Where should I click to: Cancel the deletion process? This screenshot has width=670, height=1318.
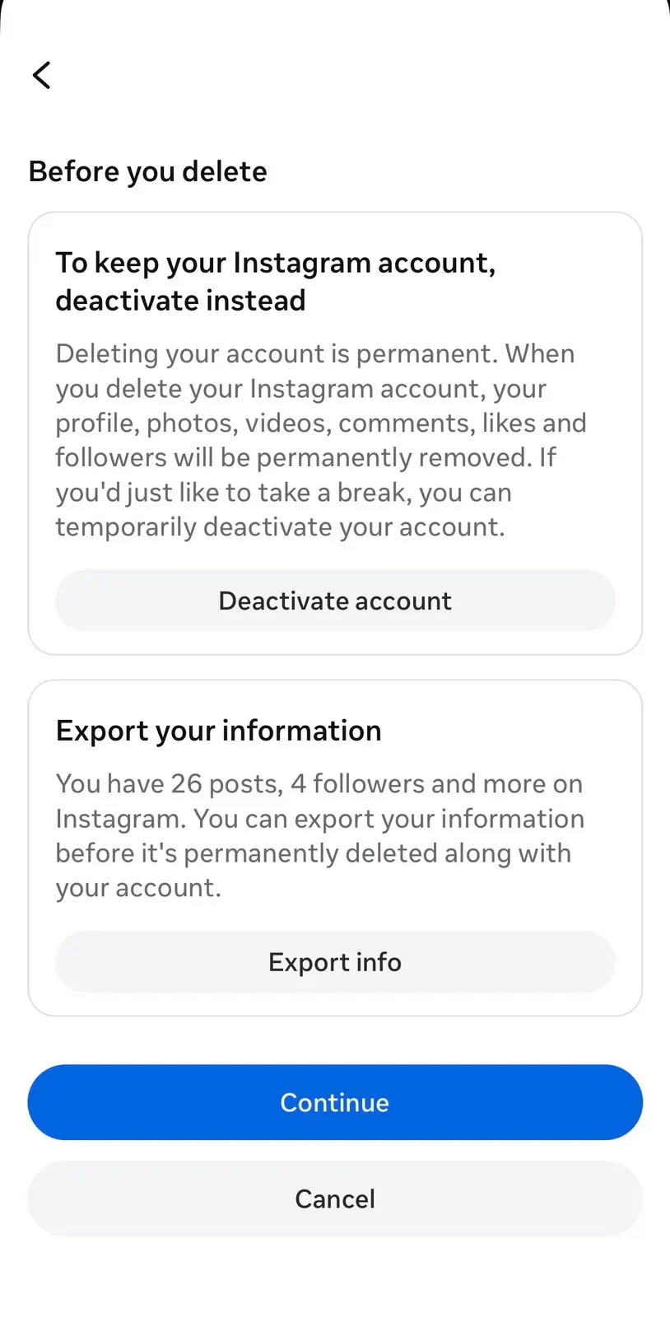pyautogui.click(x=335, y=1199)
